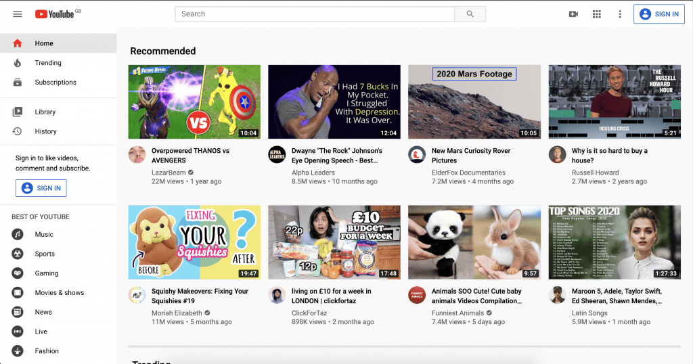Viewport: 693px width, 364px height.
Task: Open Funniest Animals channel avatar
Action: [417, 295]
